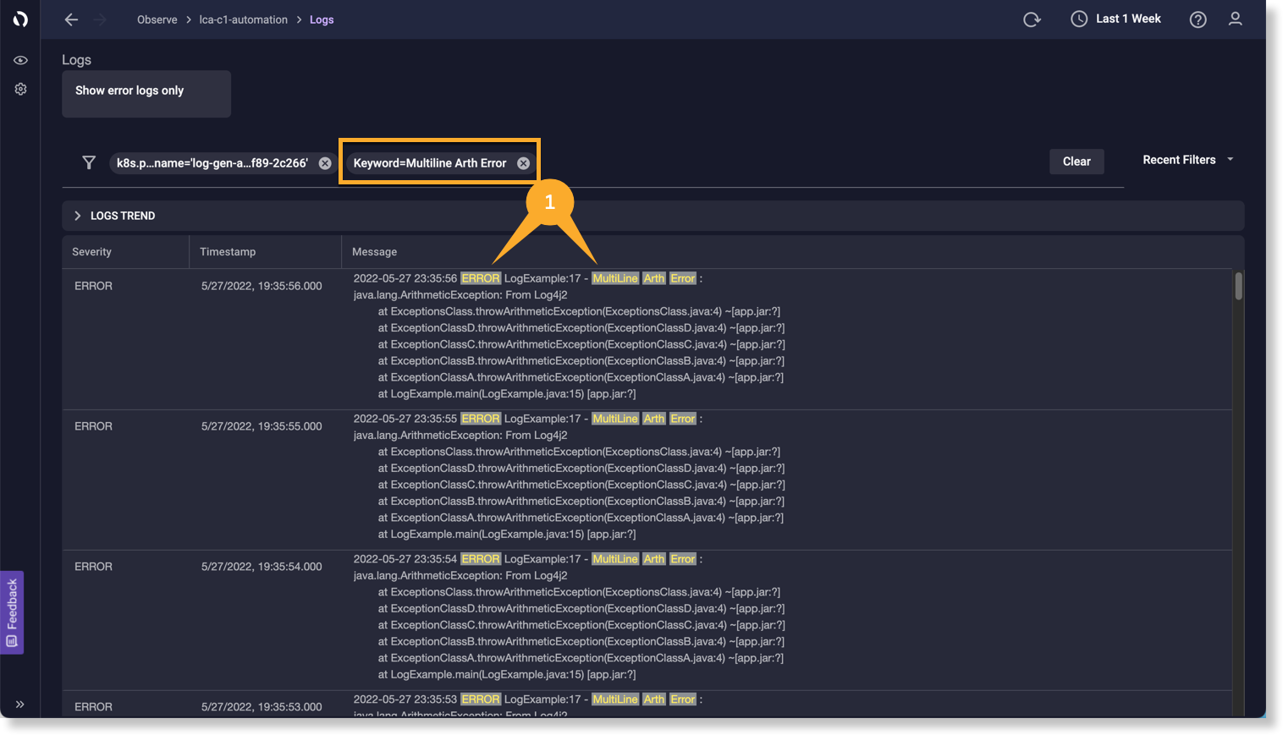Click the refresh icon

pyautogui.click(x=1032, y=19)
